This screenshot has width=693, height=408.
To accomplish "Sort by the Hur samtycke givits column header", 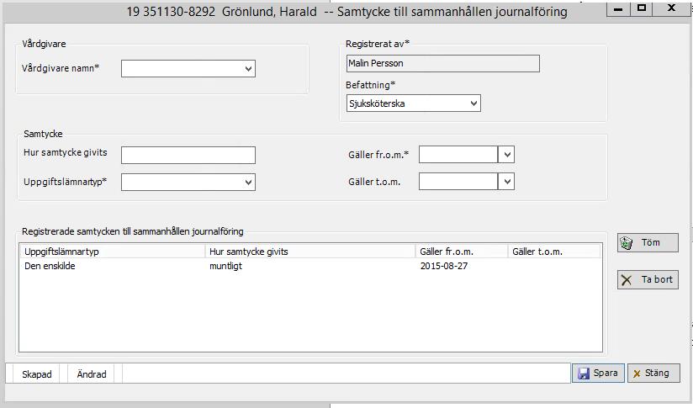I will (309, 252).
